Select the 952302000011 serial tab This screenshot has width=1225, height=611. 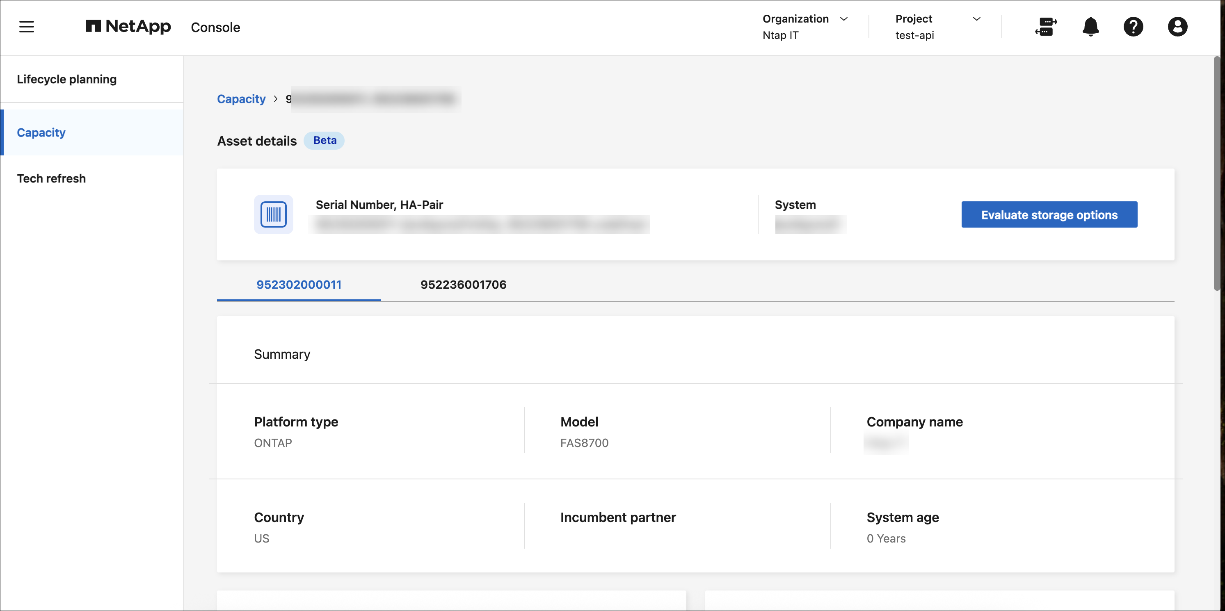(x=299, y=284)
